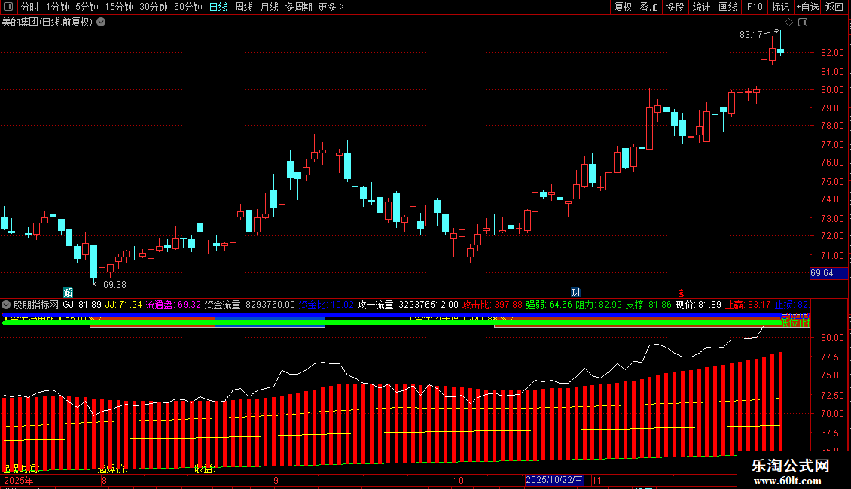Select the 30分钟 period tab

(154, 7)
